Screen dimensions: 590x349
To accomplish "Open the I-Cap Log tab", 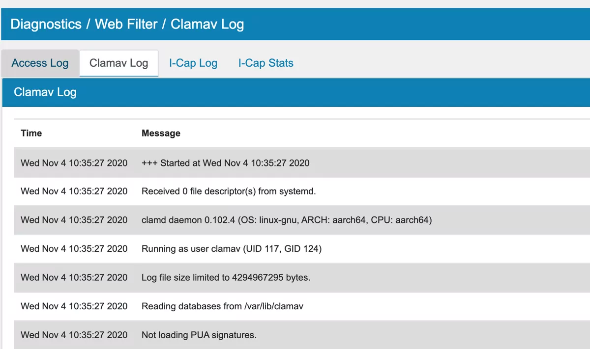I will 193,63.
